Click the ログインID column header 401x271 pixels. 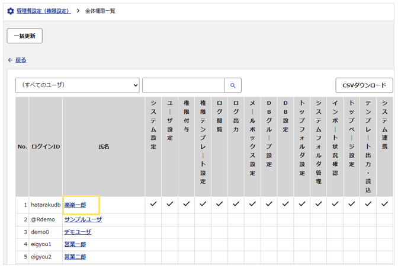click(46, 147)
